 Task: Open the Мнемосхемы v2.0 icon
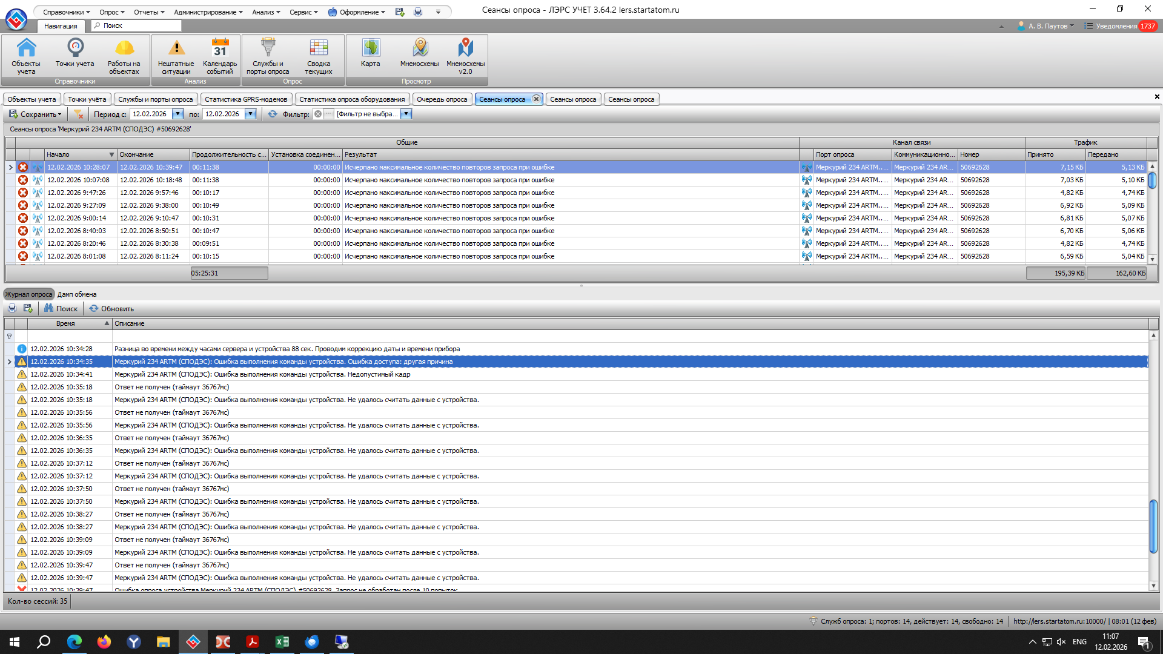pos(465,48)
